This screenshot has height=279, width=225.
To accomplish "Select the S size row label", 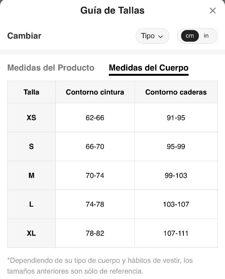I will [31, 147].
